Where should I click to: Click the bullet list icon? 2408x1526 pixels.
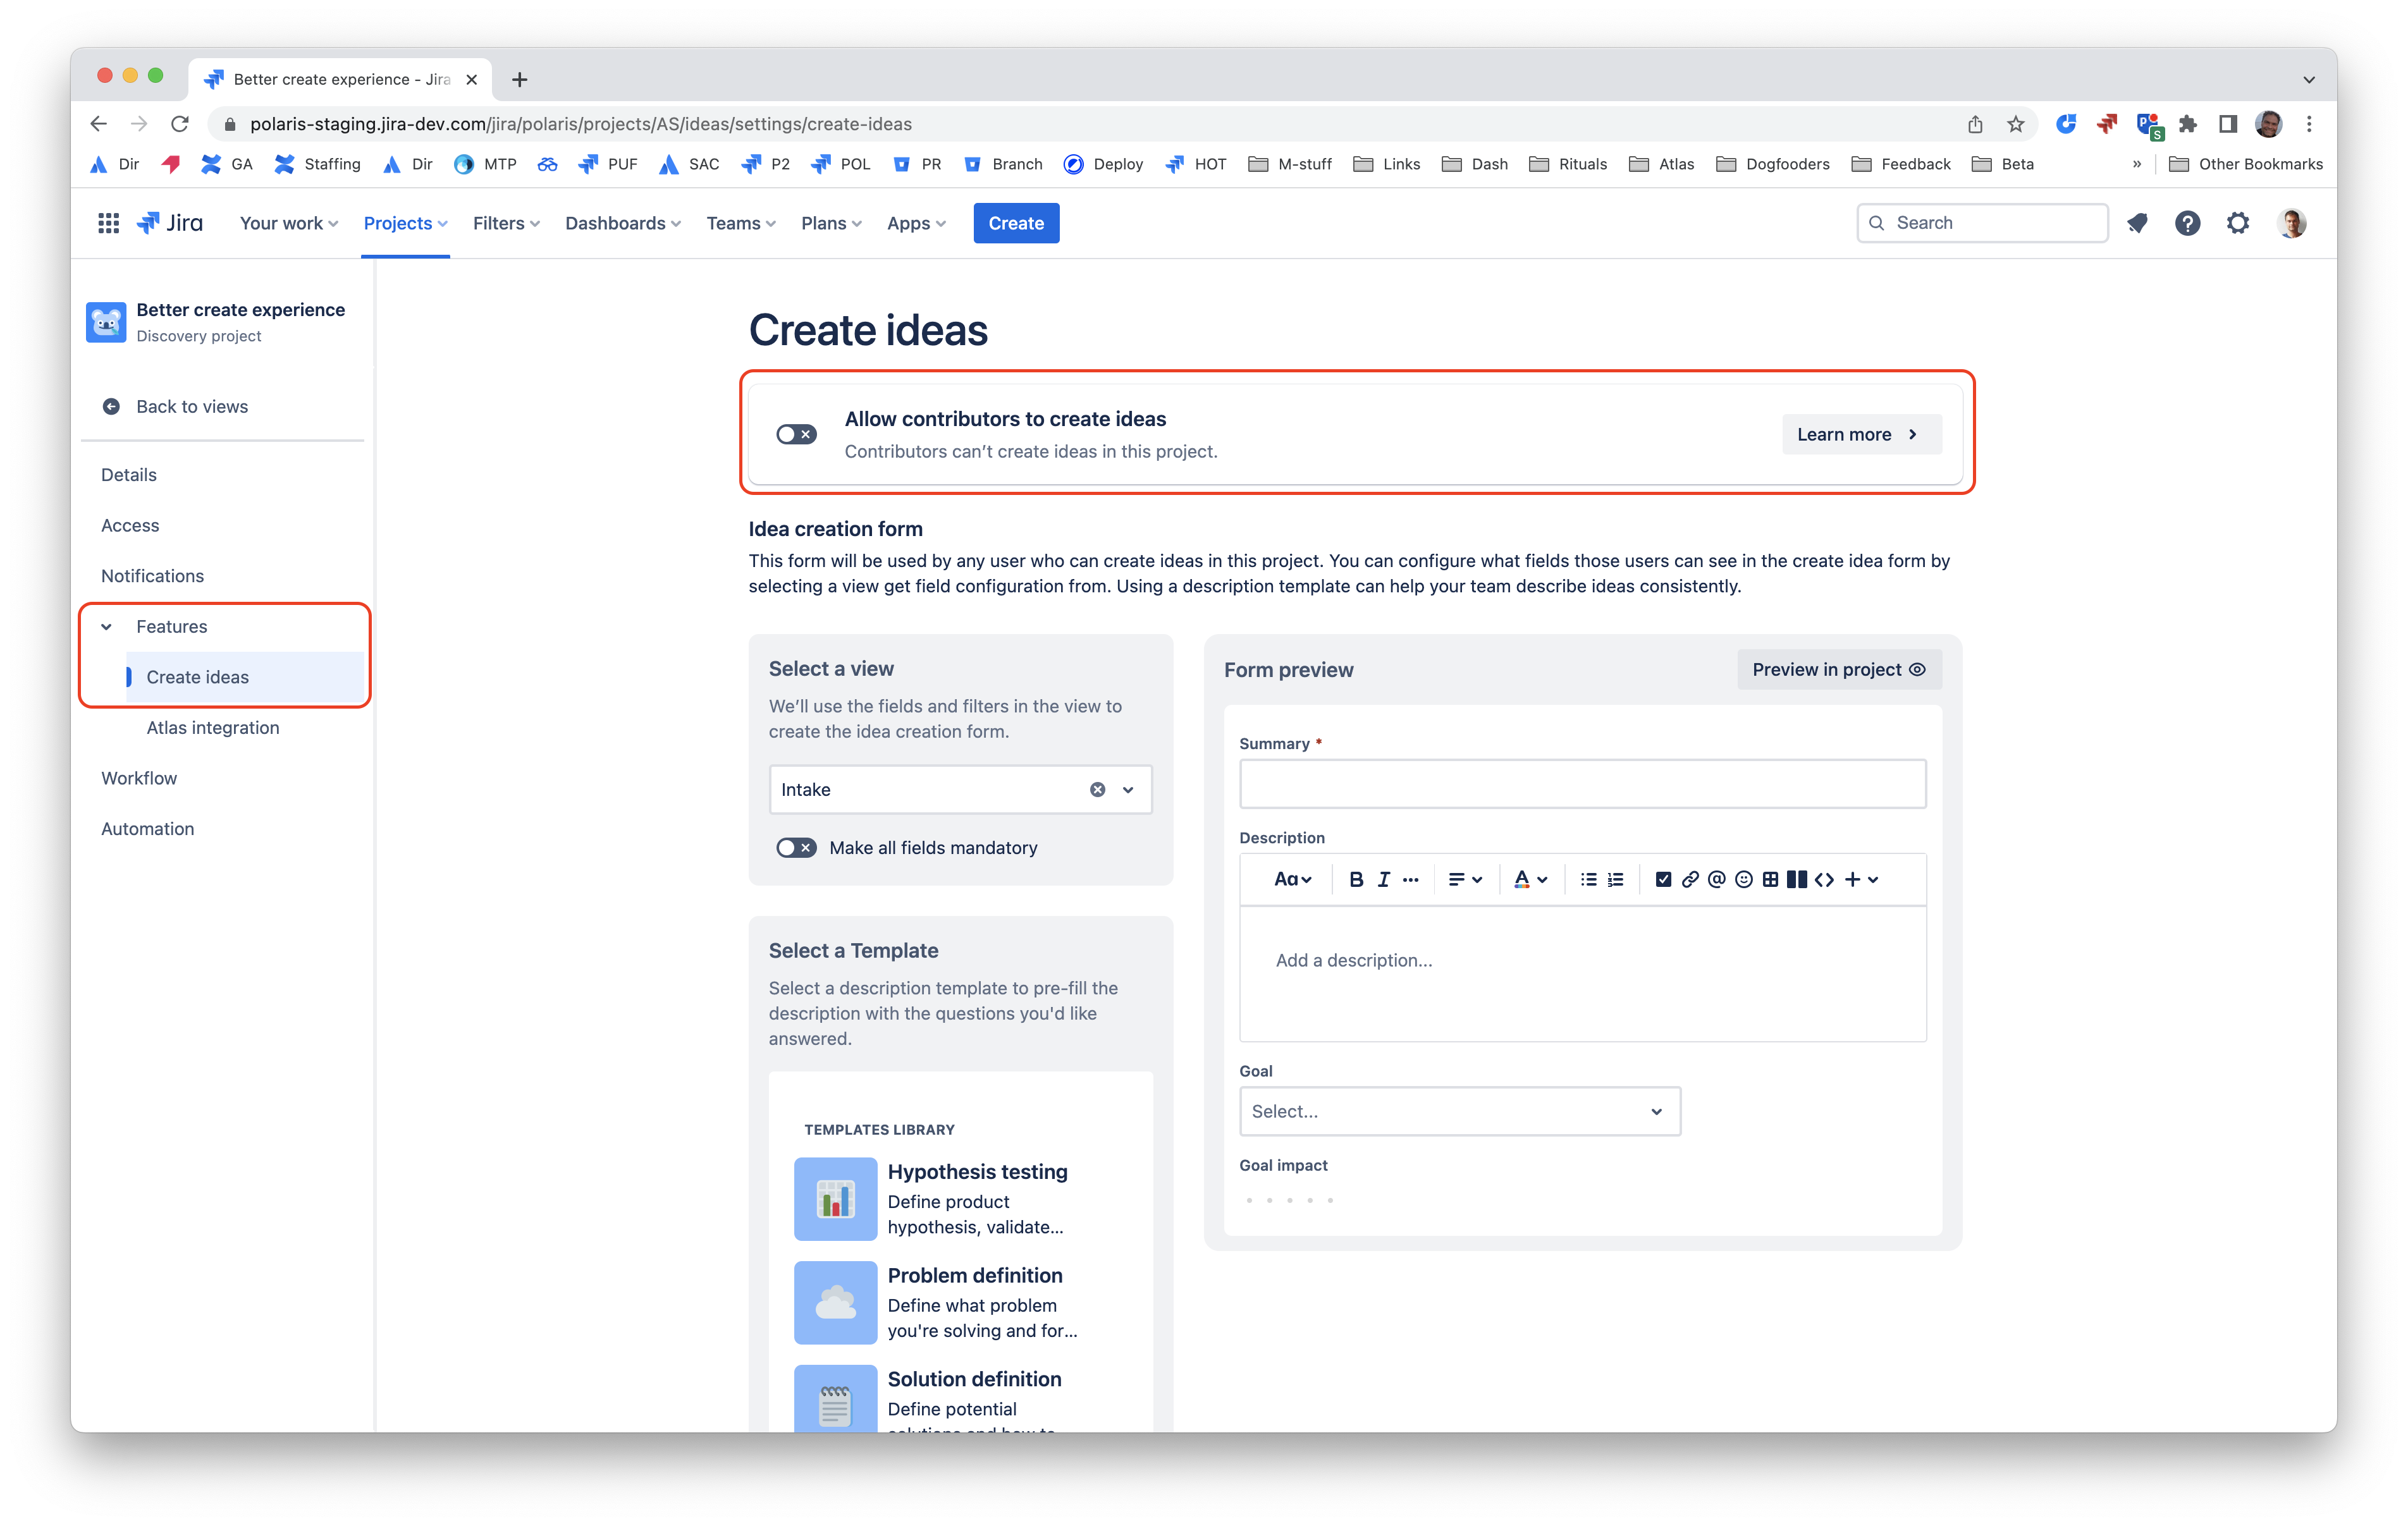click(1590, 879)
